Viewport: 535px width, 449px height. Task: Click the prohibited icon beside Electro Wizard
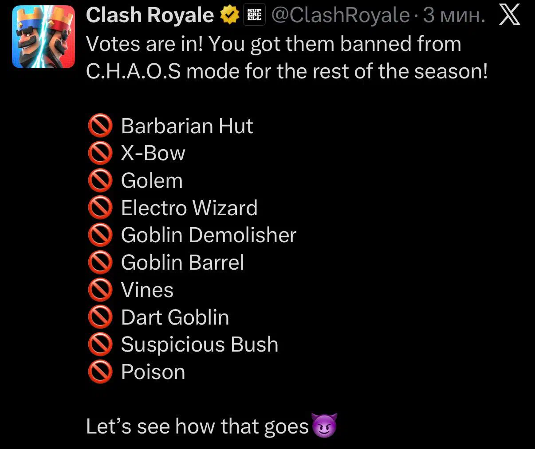tap(100, 209)
